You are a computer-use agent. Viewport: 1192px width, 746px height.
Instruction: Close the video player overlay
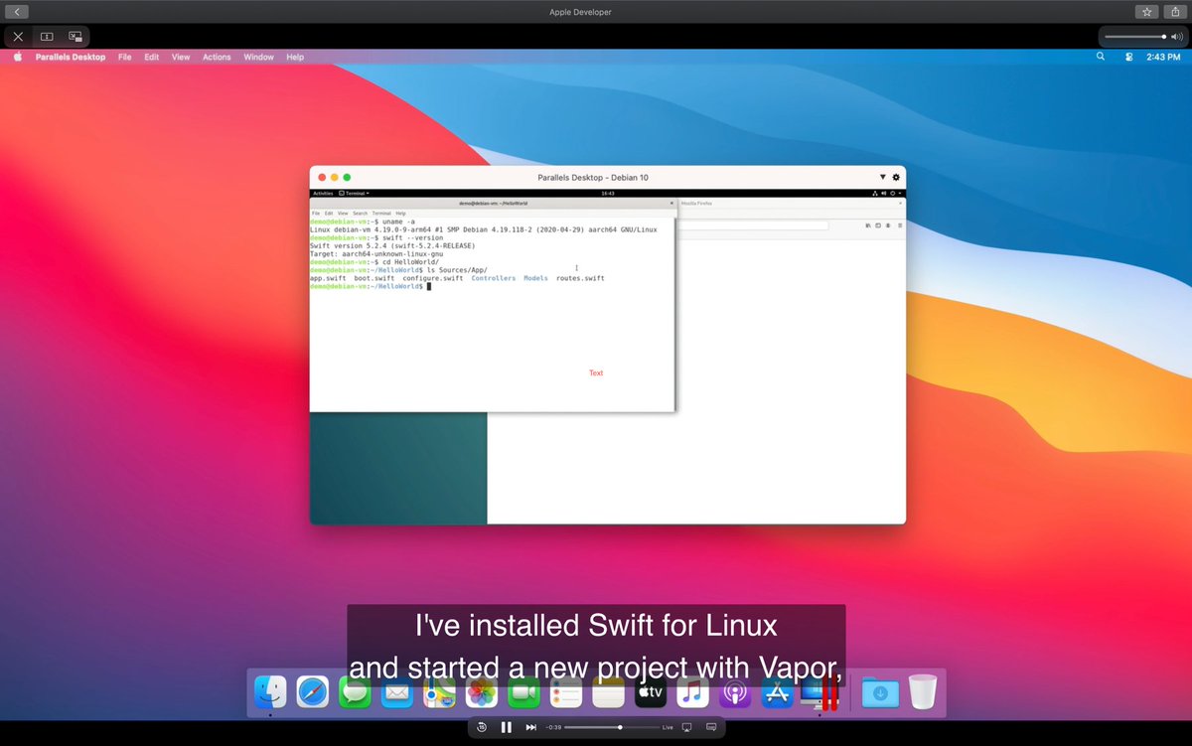coord(18,37)
